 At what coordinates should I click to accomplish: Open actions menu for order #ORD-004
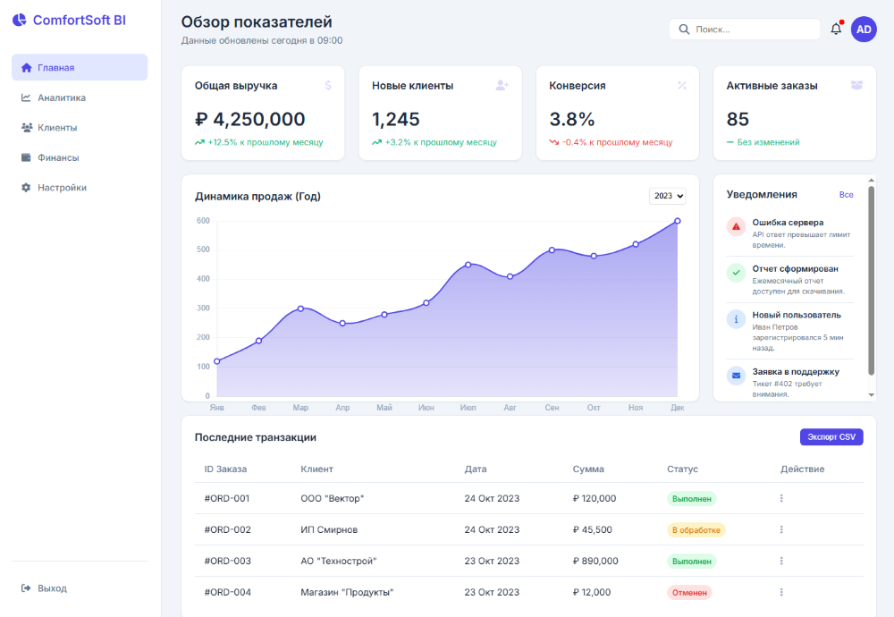point(781,592)
